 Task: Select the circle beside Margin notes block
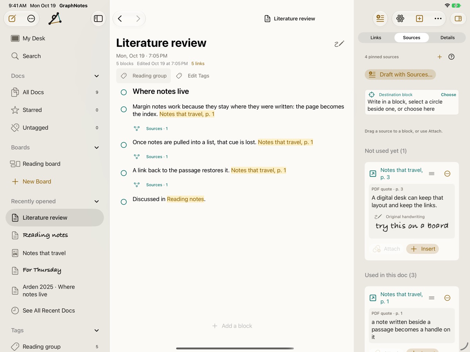pos(124,110)
